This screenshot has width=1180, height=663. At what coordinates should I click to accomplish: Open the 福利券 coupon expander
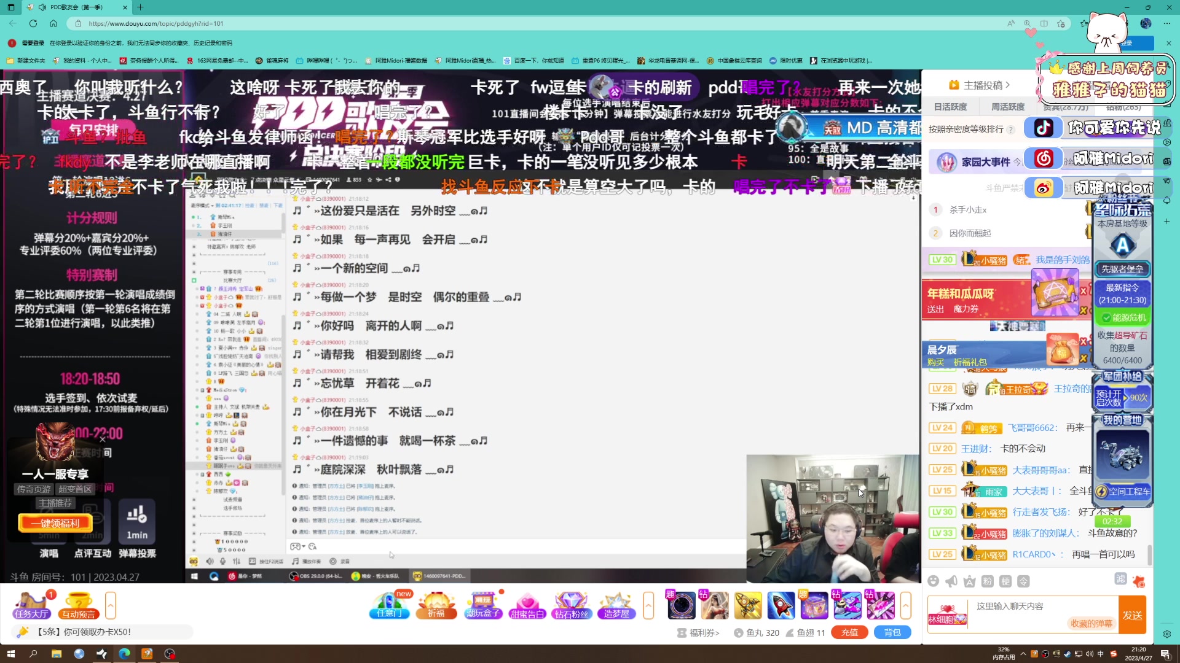click(698, 632)
